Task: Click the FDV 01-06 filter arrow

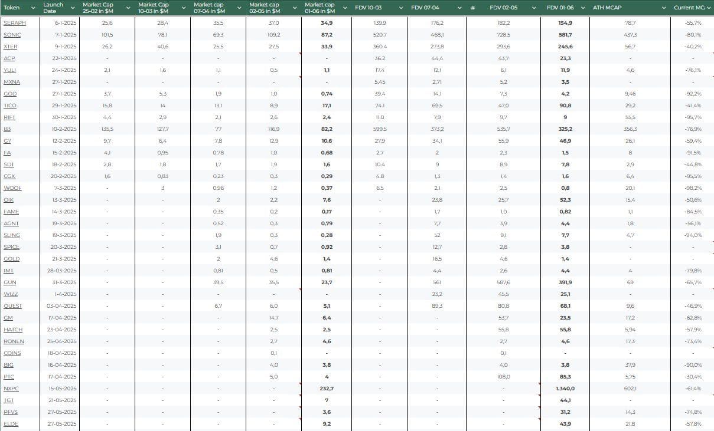Action: 582,8
